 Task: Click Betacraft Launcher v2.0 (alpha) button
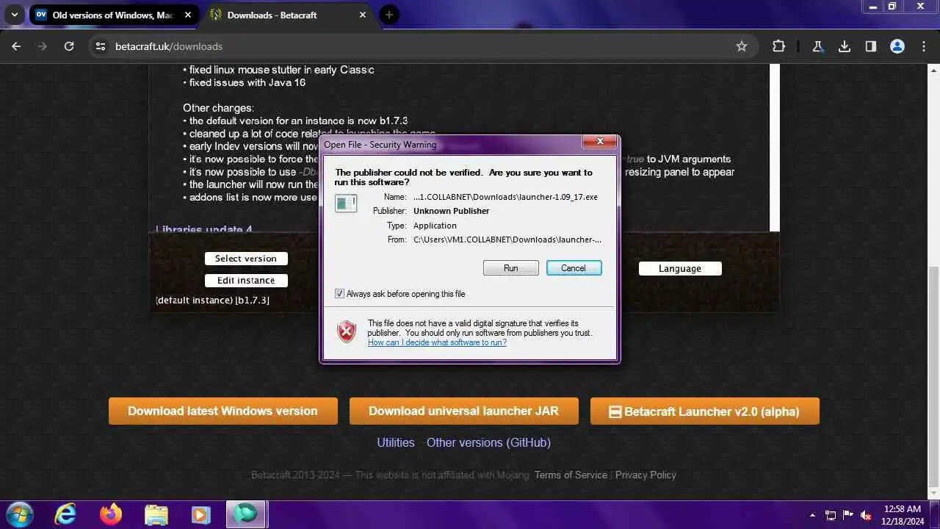pos(705,411)
